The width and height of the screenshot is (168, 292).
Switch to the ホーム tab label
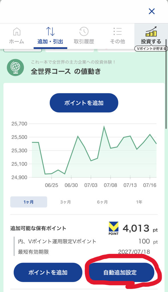pyautogui.click(x=17, y=41)
